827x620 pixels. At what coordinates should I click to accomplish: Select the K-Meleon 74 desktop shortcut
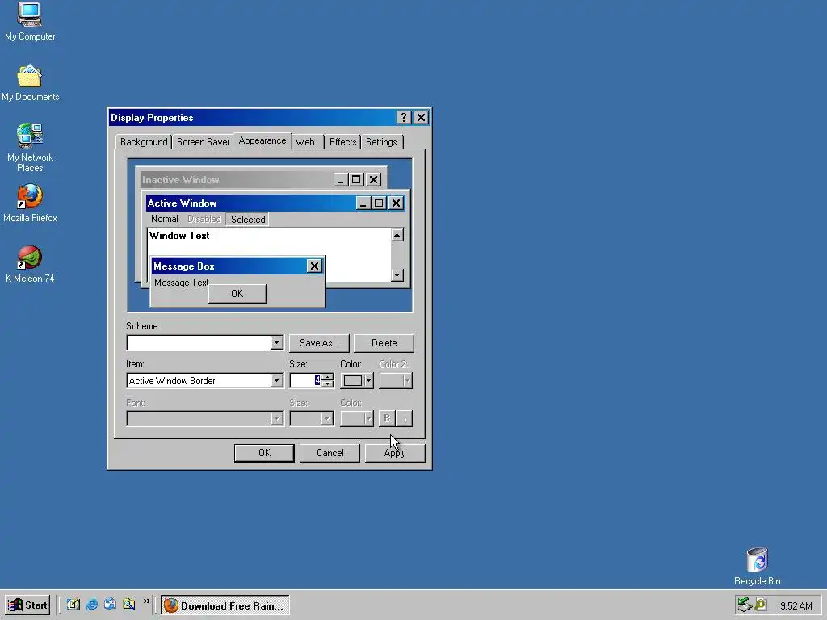(x=30, y=264)
